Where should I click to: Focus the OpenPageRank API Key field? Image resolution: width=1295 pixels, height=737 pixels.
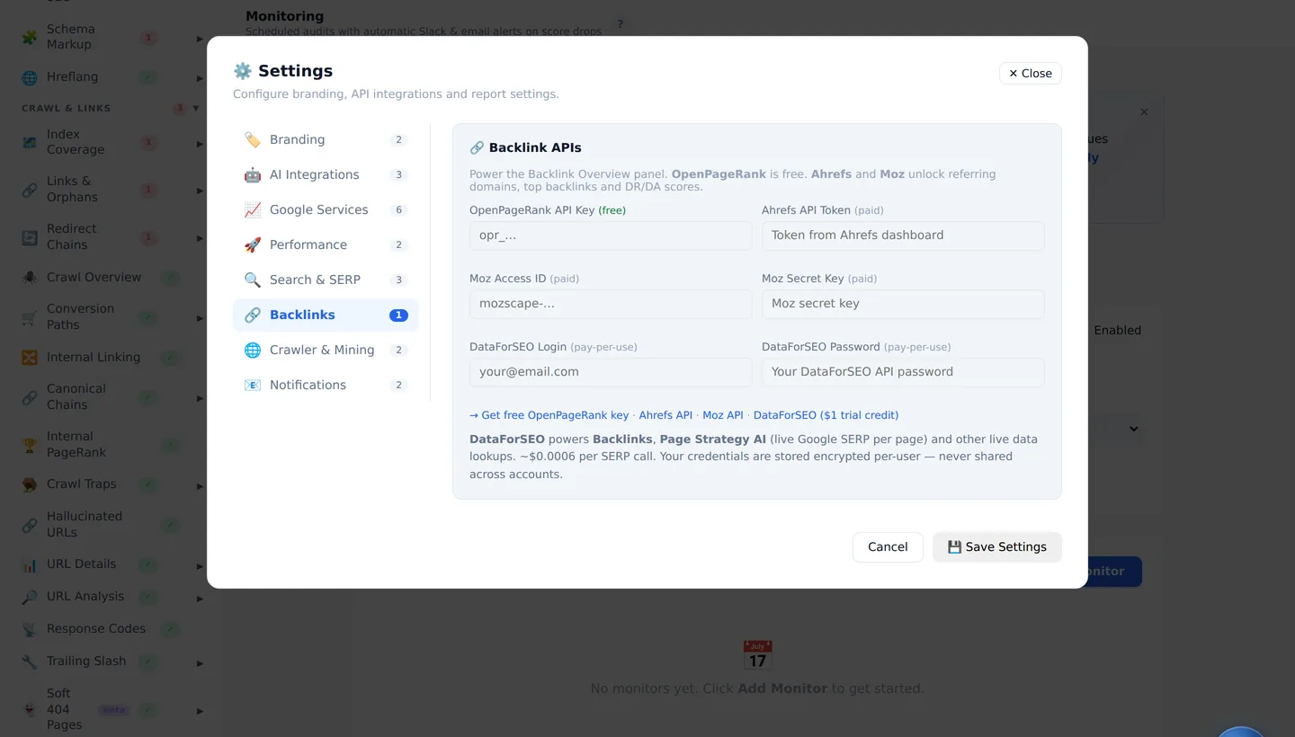[611, 235]
